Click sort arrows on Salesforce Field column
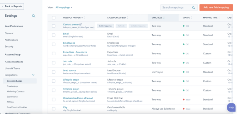The image size is (237, 116). point(127,18)
